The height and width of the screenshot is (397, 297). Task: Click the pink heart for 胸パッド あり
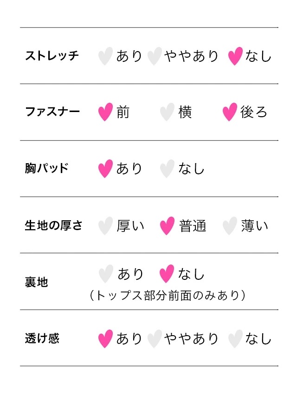(x=105, y=169)
